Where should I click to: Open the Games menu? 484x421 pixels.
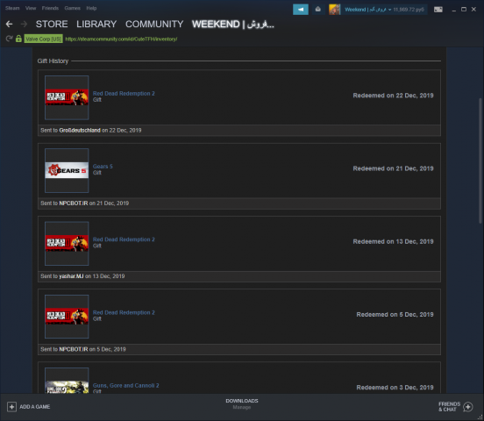(72, 8)
